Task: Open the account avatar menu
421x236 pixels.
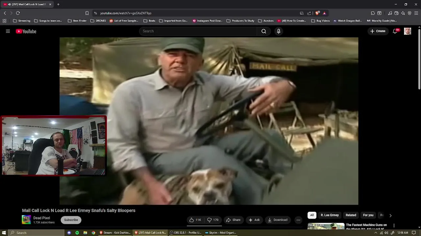Action: pos(408,31)
